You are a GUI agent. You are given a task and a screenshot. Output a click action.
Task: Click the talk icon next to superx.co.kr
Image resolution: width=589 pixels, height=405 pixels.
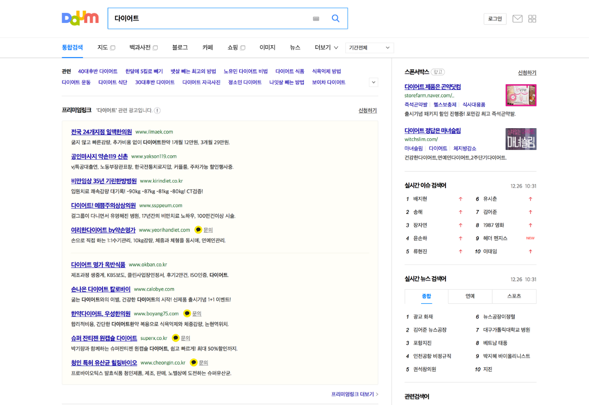(176, 338)
